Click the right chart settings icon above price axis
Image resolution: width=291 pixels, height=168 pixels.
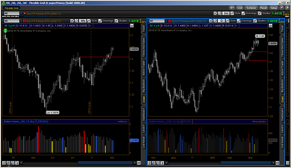(x=271, y=26)
